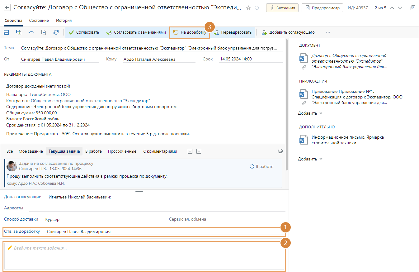
Task: Expand all messages with the plus icon
Action: 190,151
